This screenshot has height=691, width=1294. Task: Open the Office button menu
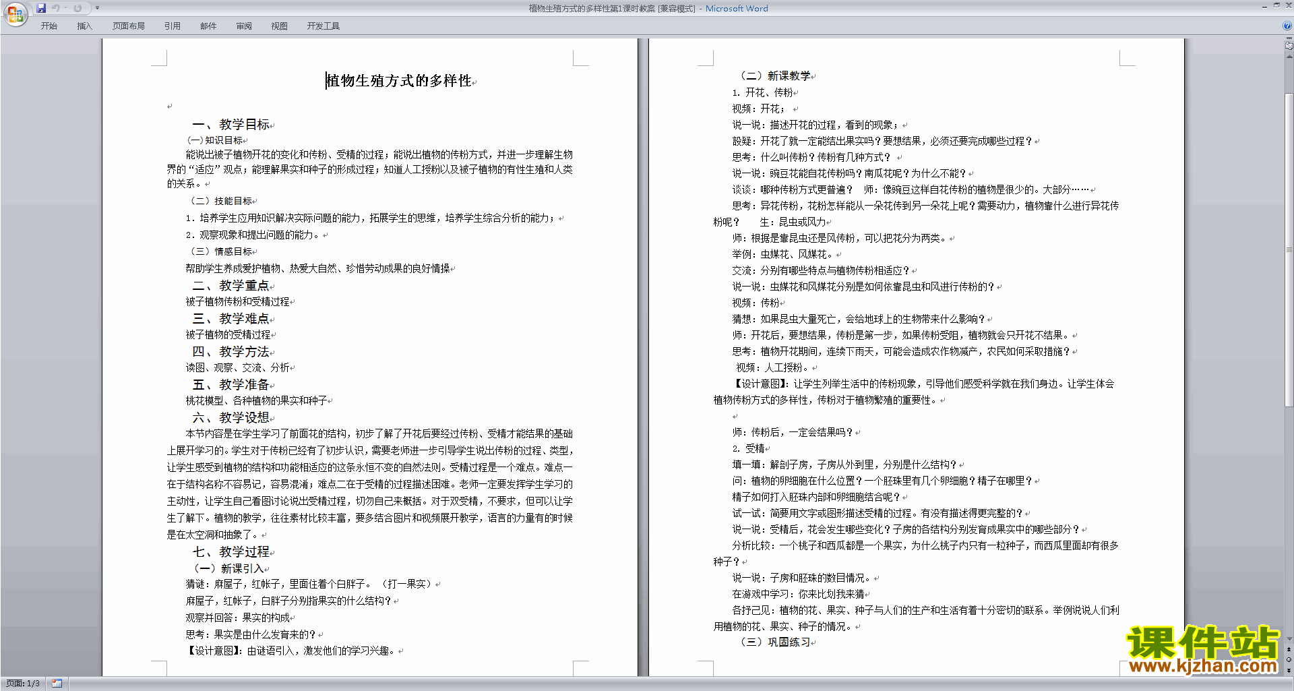pyautogui.click(x=15, y=14)
